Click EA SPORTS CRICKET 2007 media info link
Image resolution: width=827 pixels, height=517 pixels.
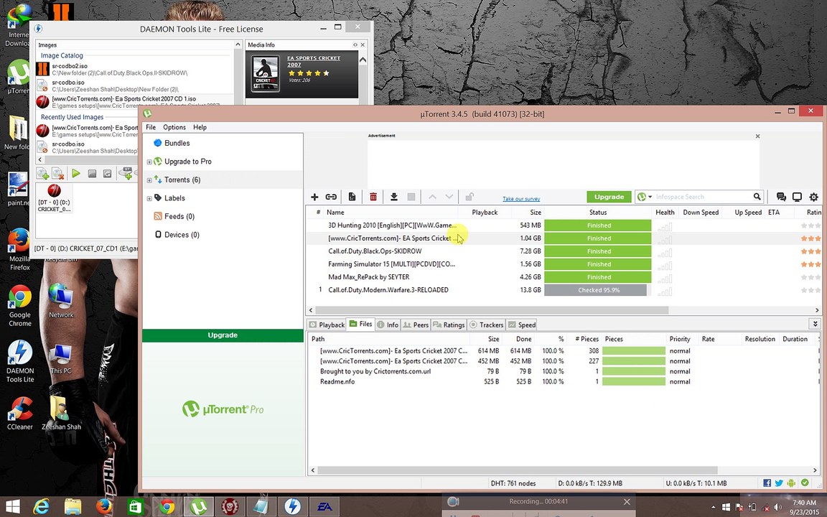pos(313,61)
